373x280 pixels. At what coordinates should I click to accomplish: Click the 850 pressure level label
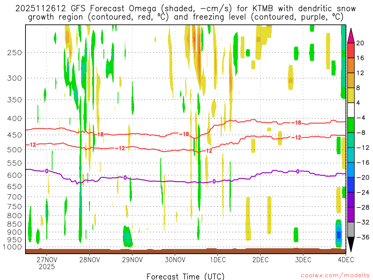click(x=15, y=224)
